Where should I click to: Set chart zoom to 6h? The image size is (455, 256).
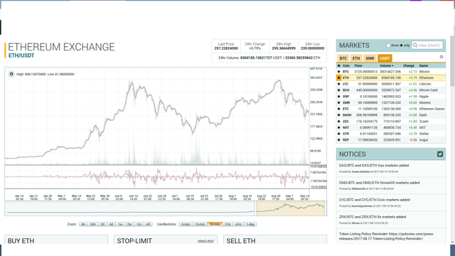tap(83, 225)
